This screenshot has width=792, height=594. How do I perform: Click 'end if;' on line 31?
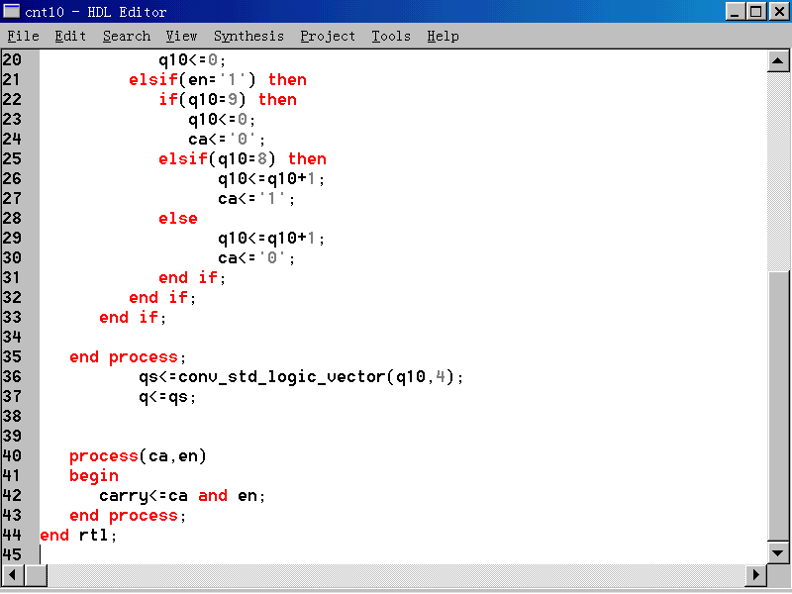pos(192,278)
